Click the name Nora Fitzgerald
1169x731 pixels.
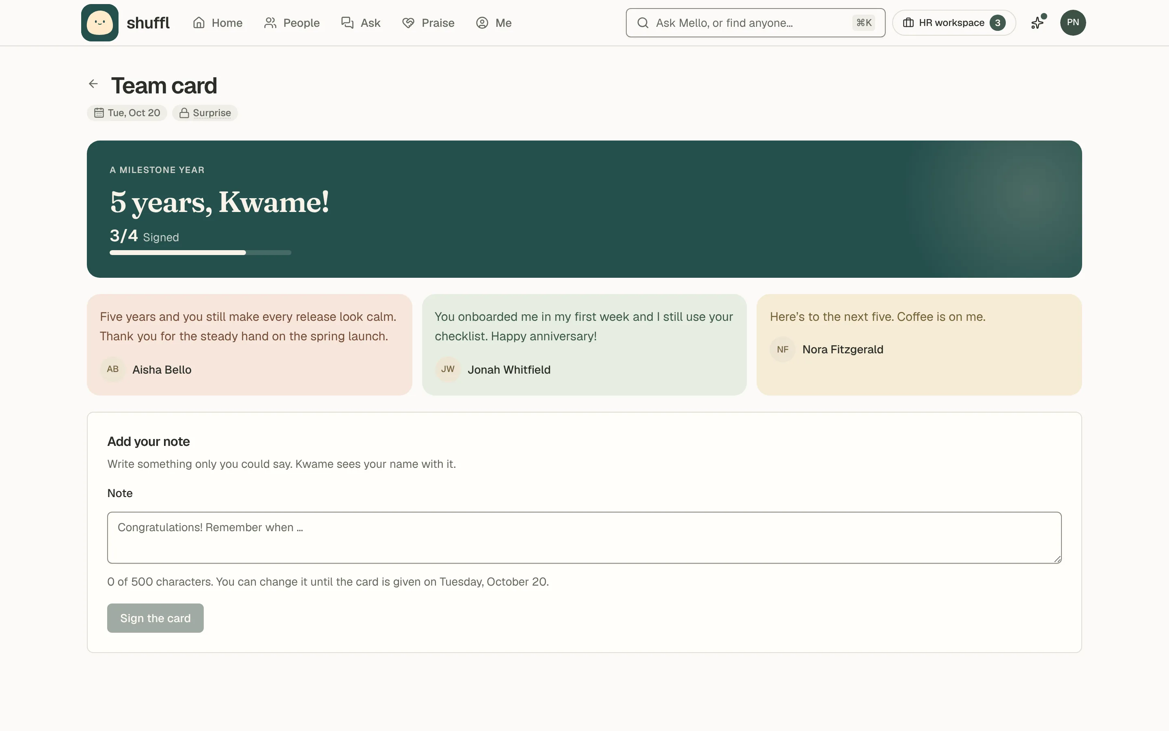click(x=843, y=350)
